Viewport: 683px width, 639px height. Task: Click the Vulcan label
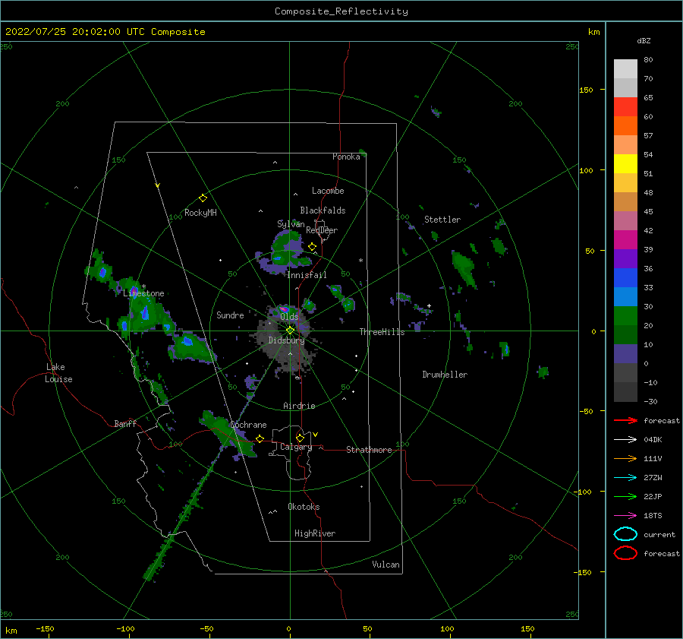click(x=386, y=565)
